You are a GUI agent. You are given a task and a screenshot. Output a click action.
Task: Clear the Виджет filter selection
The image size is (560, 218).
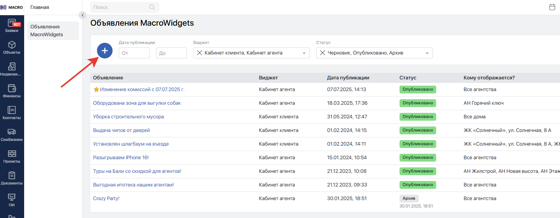[x=199, y=53]
